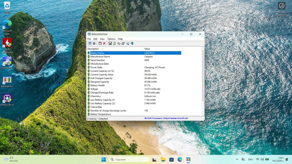Select the CPUID HWMonitor desktop shortcut
The height and width of the screenshot is (164, 292).
coord(7,46)
